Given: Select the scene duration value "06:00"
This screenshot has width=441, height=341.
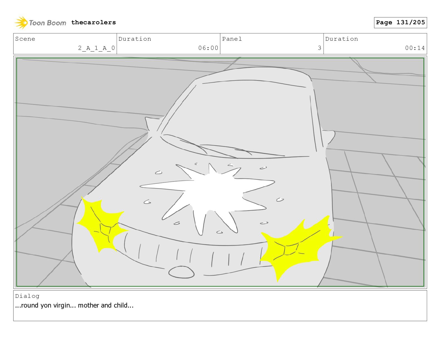Looking at the screenshot, I should point(208,48).
